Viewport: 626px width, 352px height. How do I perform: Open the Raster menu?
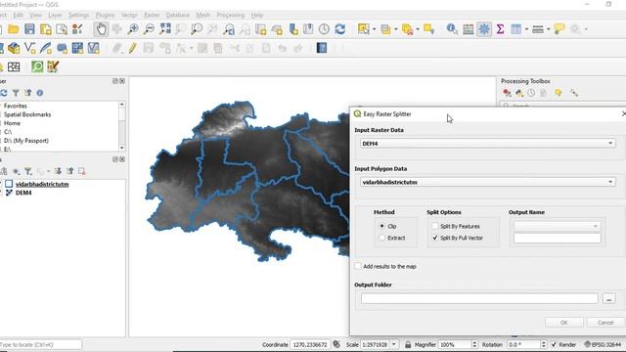point(152,15)
